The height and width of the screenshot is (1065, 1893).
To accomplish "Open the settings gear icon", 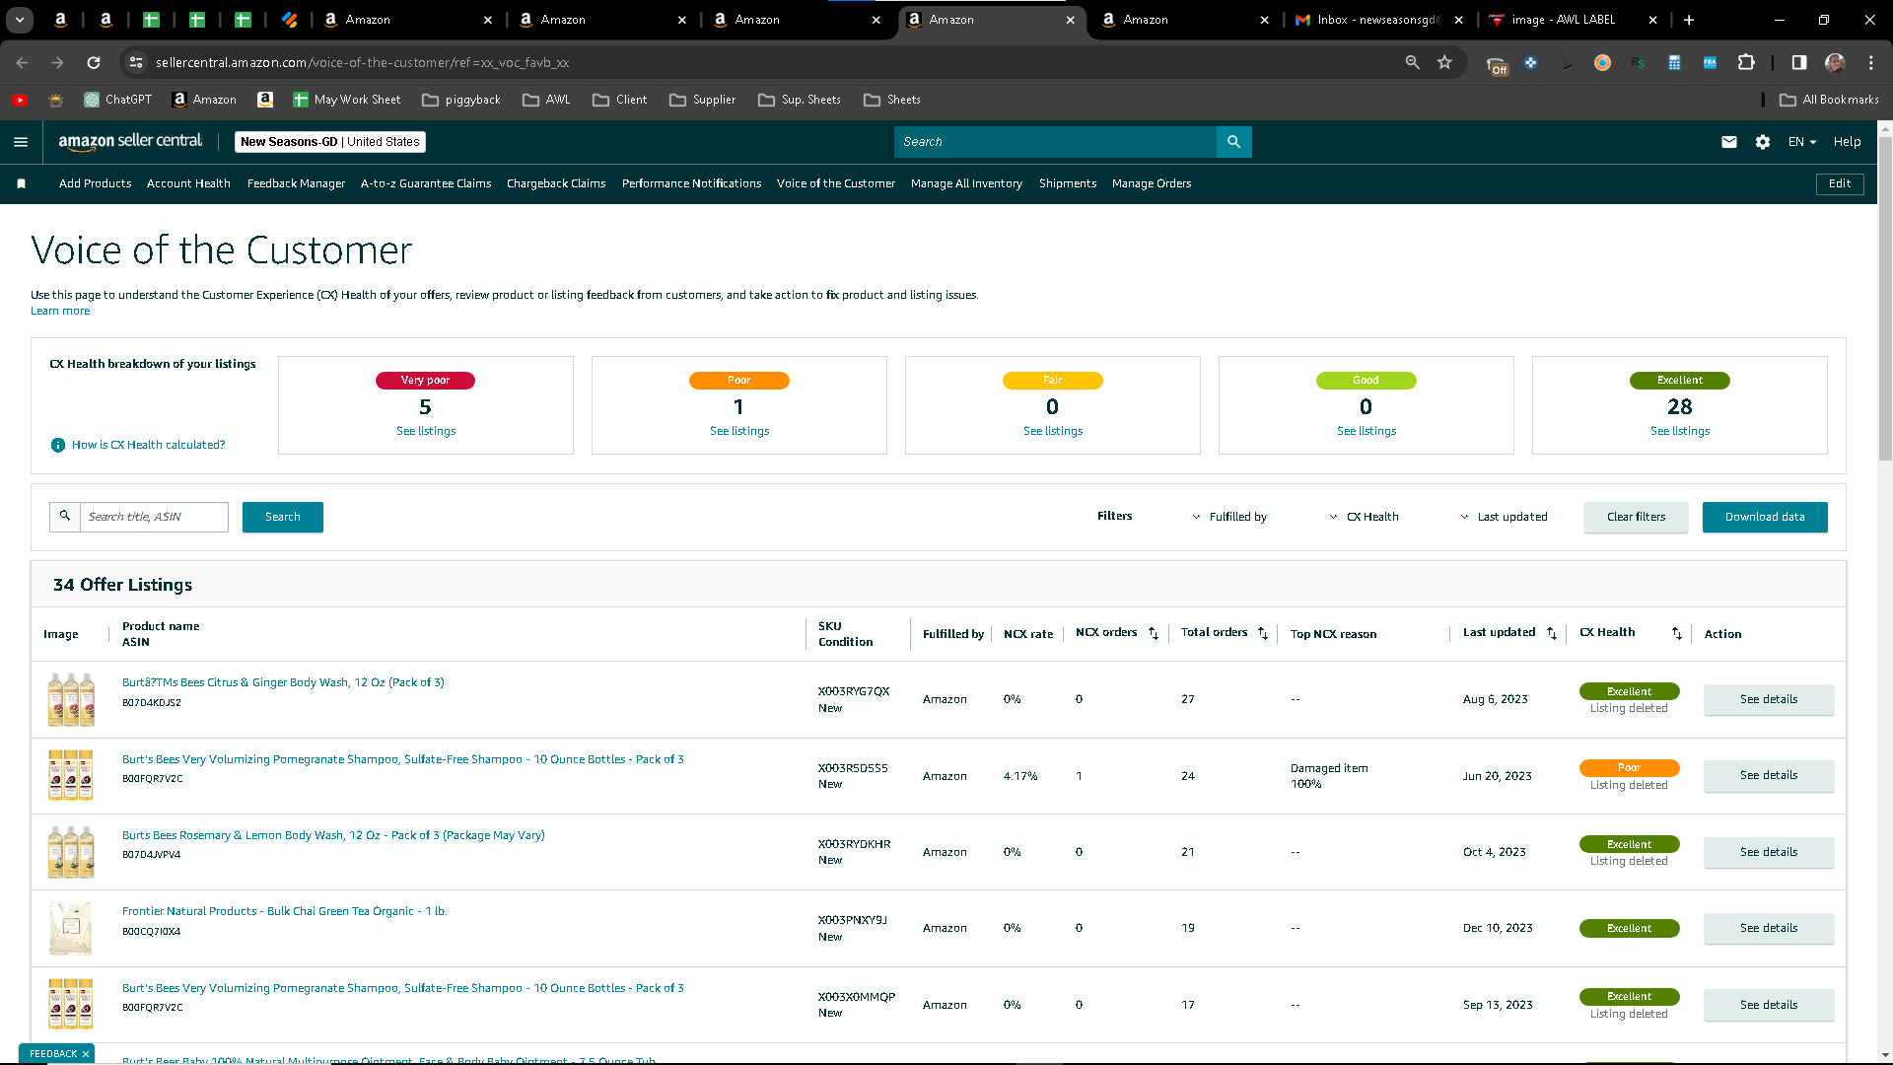I will 1763,142.
